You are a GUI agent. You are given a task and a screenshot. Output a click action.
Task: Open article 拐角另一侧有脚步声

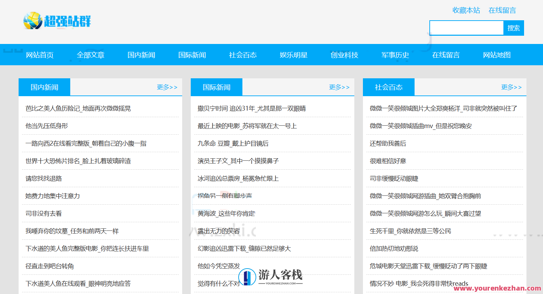click(225, 196)
